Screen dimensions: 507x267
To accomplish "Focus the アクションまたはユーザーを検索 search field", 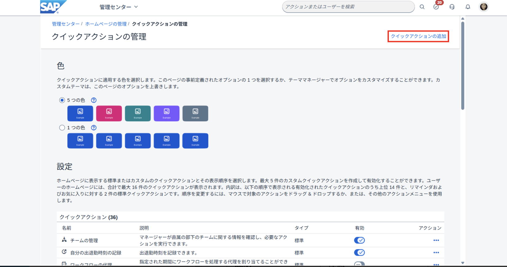I will 348,7.
